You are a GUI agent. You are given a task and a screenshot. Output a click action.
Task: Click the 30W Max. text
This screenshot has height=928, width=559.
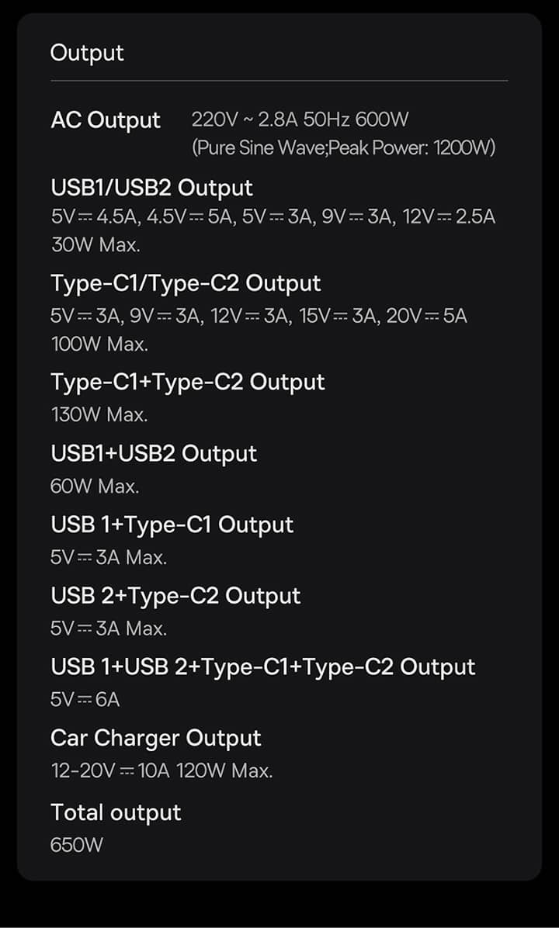[95, 245]
